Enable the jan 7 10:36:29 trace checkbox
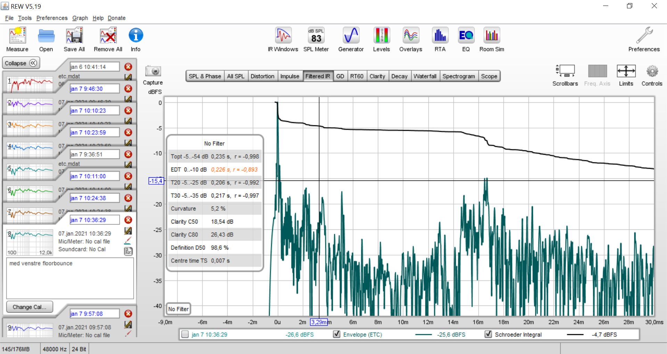 coord(185,334)
